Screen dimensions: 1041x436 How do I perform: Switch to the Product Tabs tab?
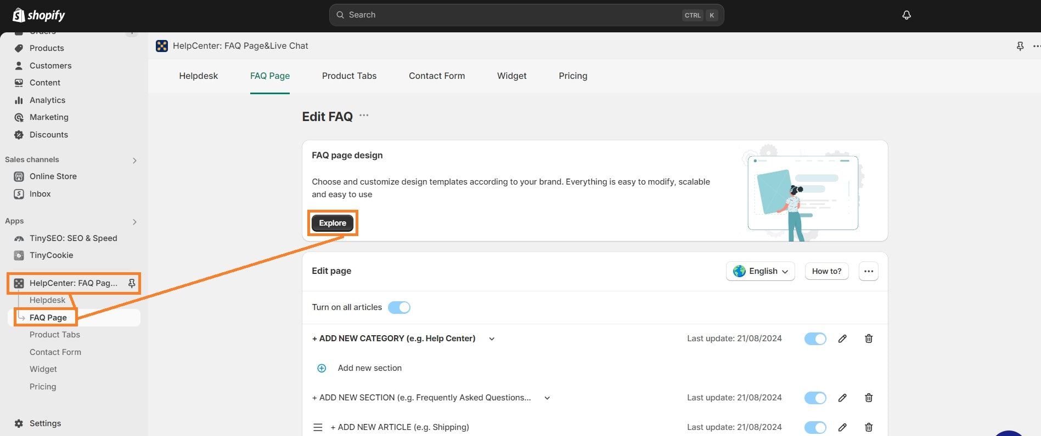(x=350, y=76)
